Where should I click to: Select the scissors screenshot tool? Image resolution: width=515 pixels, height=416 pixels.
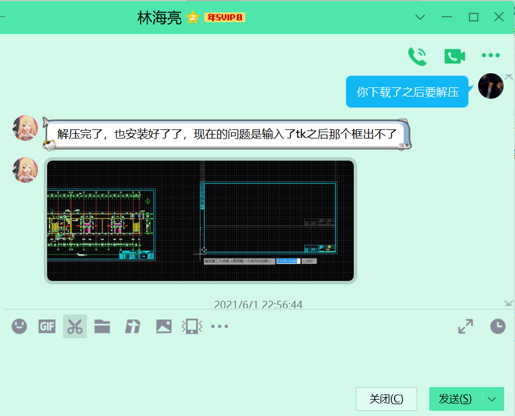[x=75, y=326]
